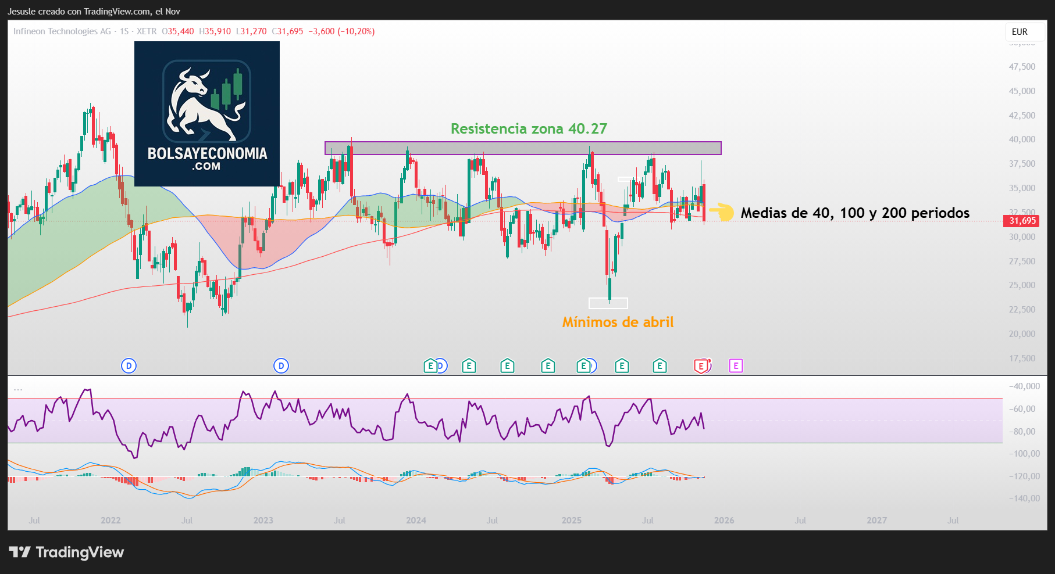This screenshot has width=1055, height=574.
Task: Click the 2026 label on time axis
Action: pyautogui.click(x=724, y=521)
